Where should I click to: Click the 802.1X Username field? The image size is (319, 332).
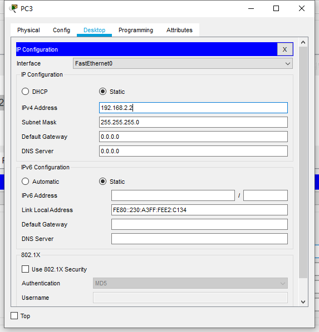(x=190, y=298)
